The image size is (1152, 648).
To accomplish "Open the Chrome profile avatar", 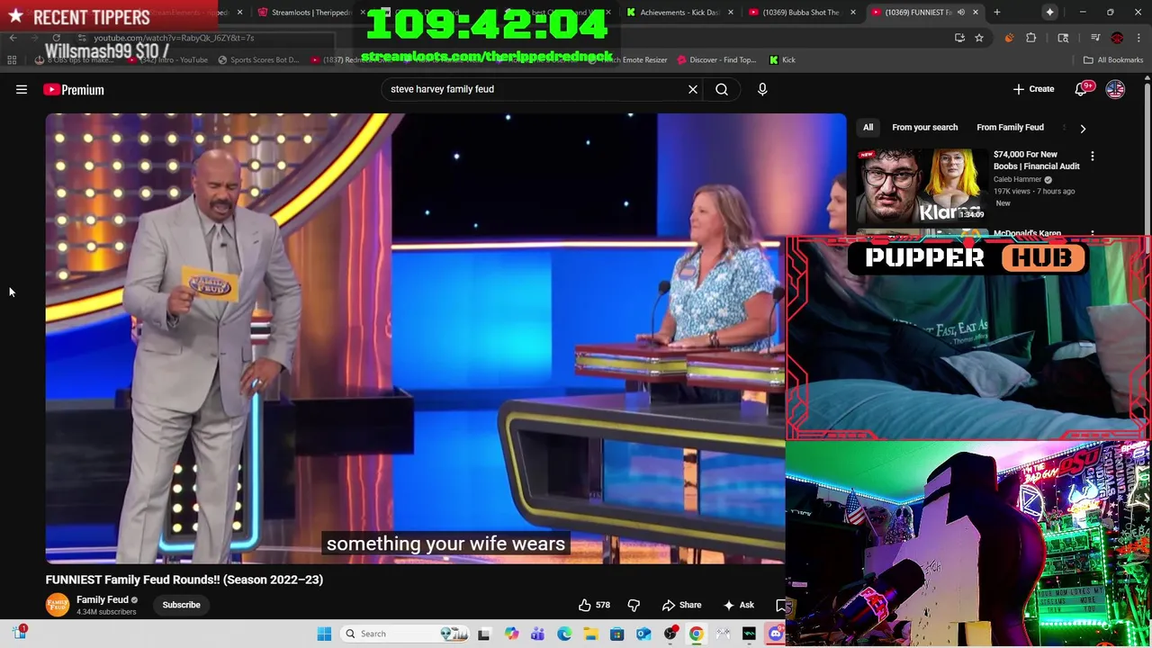I will pos(1117,38).
